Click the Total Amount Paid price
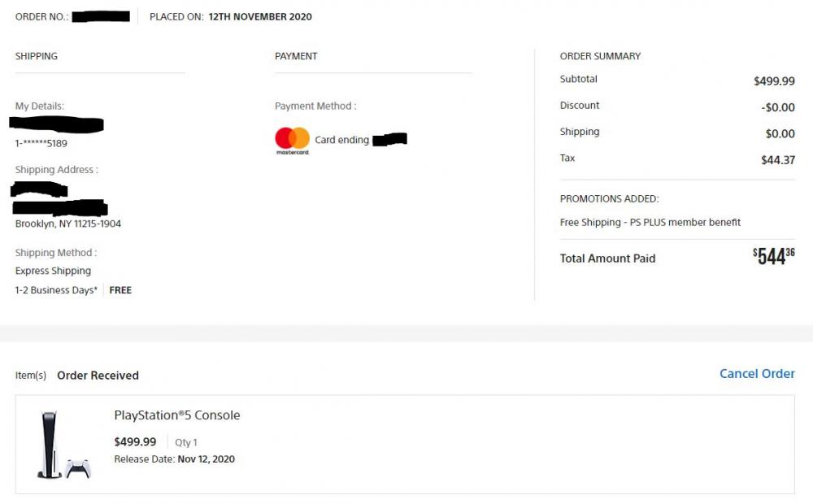813x504 pixels. coord(773,257)
